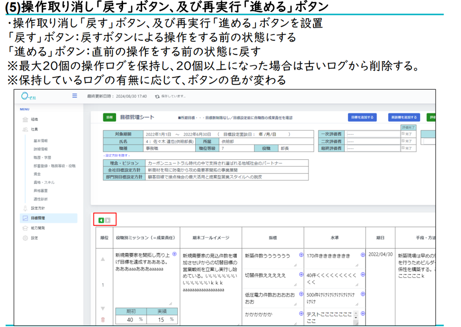Toggle 完了 checkbox for 最終評価者
The image size is (461, 327).
pos(403,148)
